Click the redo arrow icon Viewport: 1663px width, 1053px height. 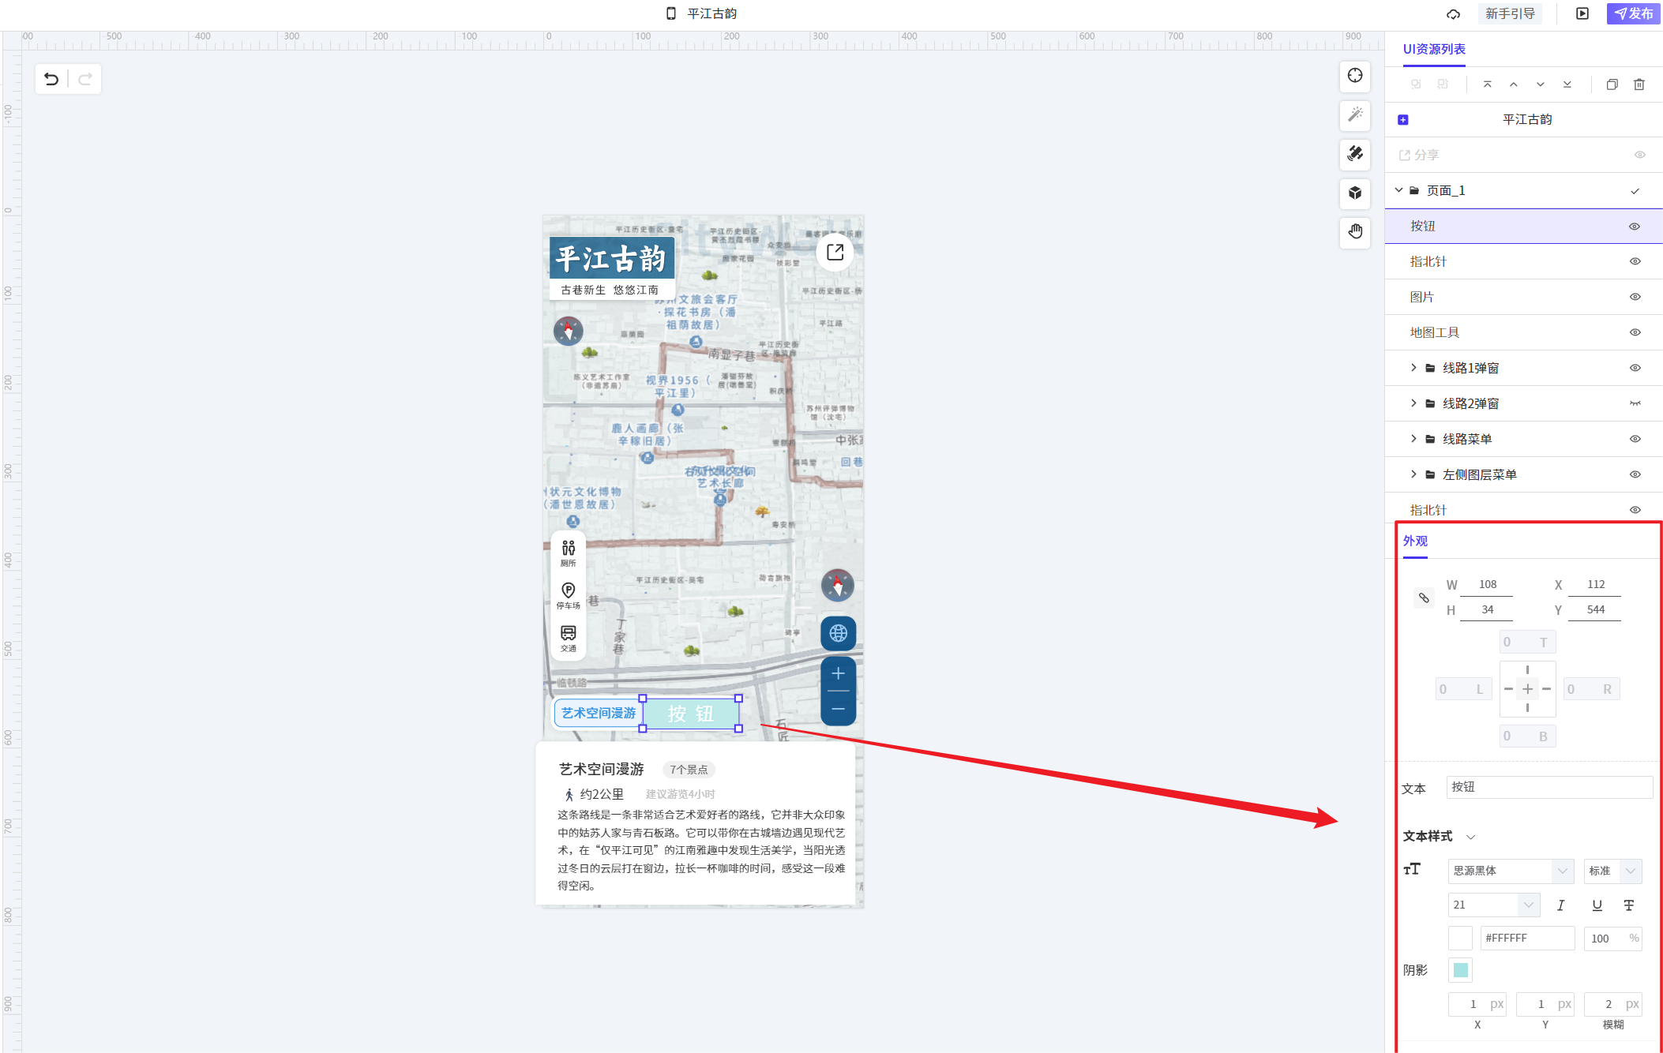pos(85,79)
